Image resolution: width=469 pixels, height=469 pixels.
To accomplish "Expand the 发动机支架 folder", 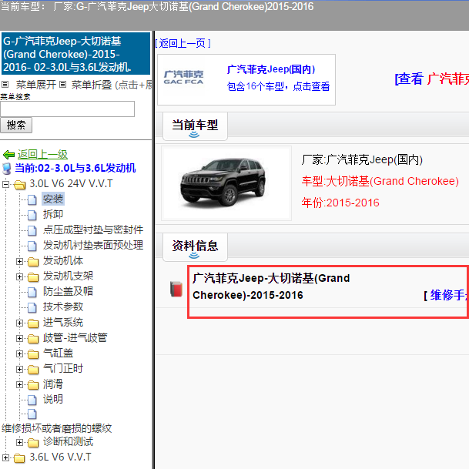I will click(19, 277).
